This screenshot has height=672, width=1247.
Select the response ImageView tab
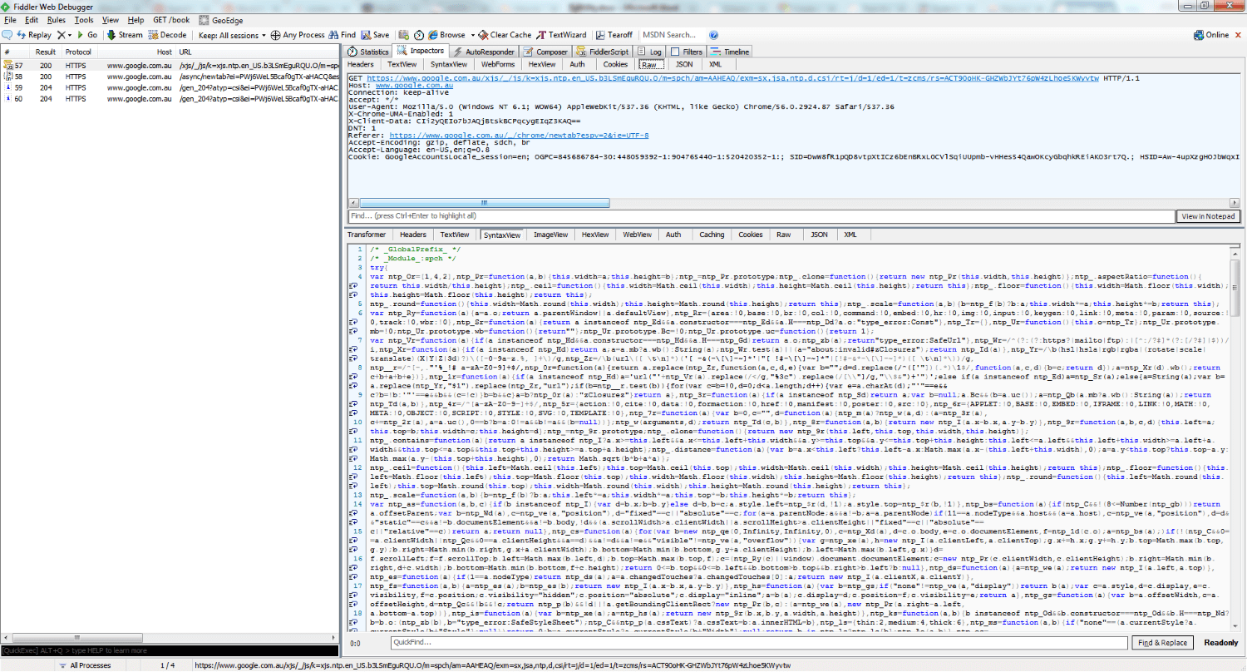(550, 235)
